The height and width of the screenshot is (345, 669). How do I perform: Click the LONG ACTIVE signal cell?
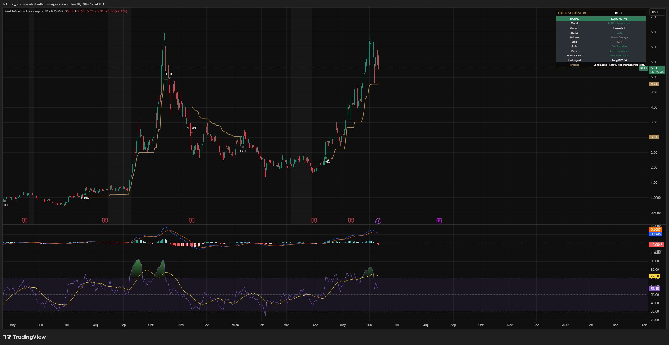point(619,19)
